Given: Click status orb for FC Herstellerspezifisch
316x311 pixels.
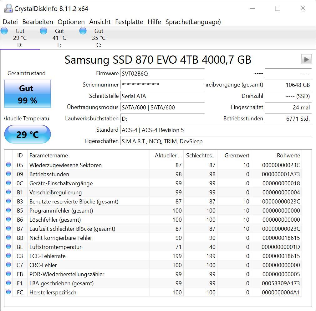Looking at the screenshot, I should coord(8,292).
